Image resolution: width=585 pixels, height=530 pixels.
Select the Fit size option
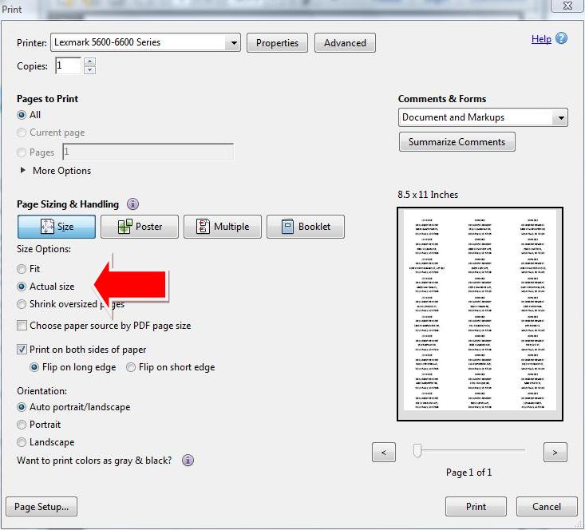(22, 269)
